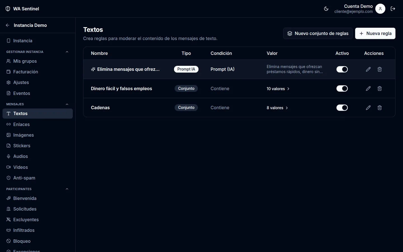Deactivate the Cadenas rule switch
This screenshot has width=403, height=252.
pyautogui.click(x=342, y=108)
